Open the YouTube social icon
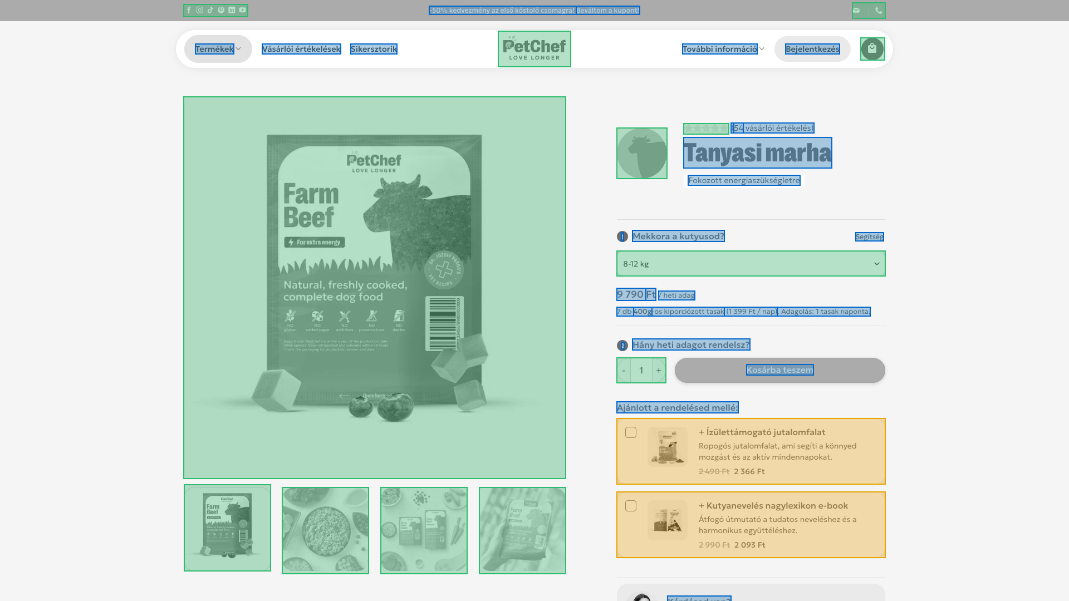Viewport: 1069px width, 601px height. [x=242, y=10]
